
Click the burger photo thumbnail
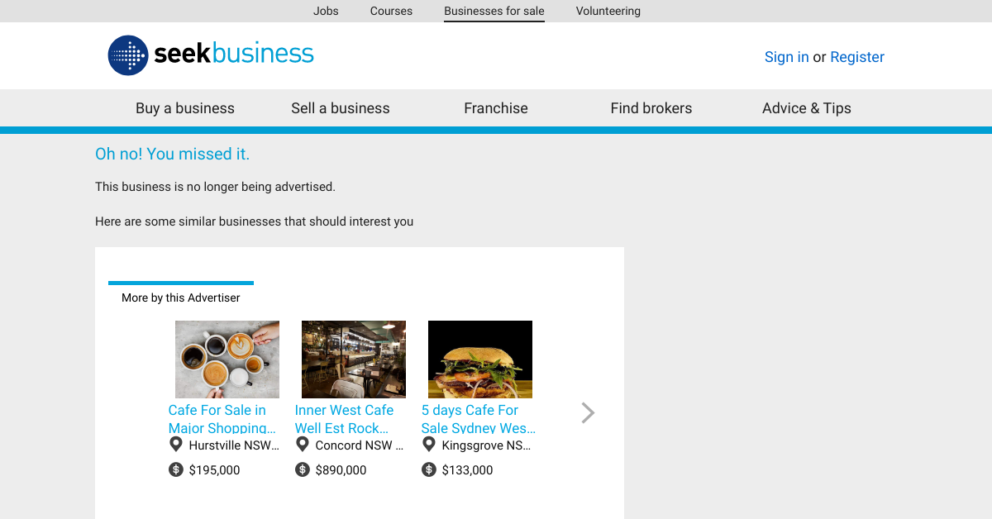(x=479, y=359)
